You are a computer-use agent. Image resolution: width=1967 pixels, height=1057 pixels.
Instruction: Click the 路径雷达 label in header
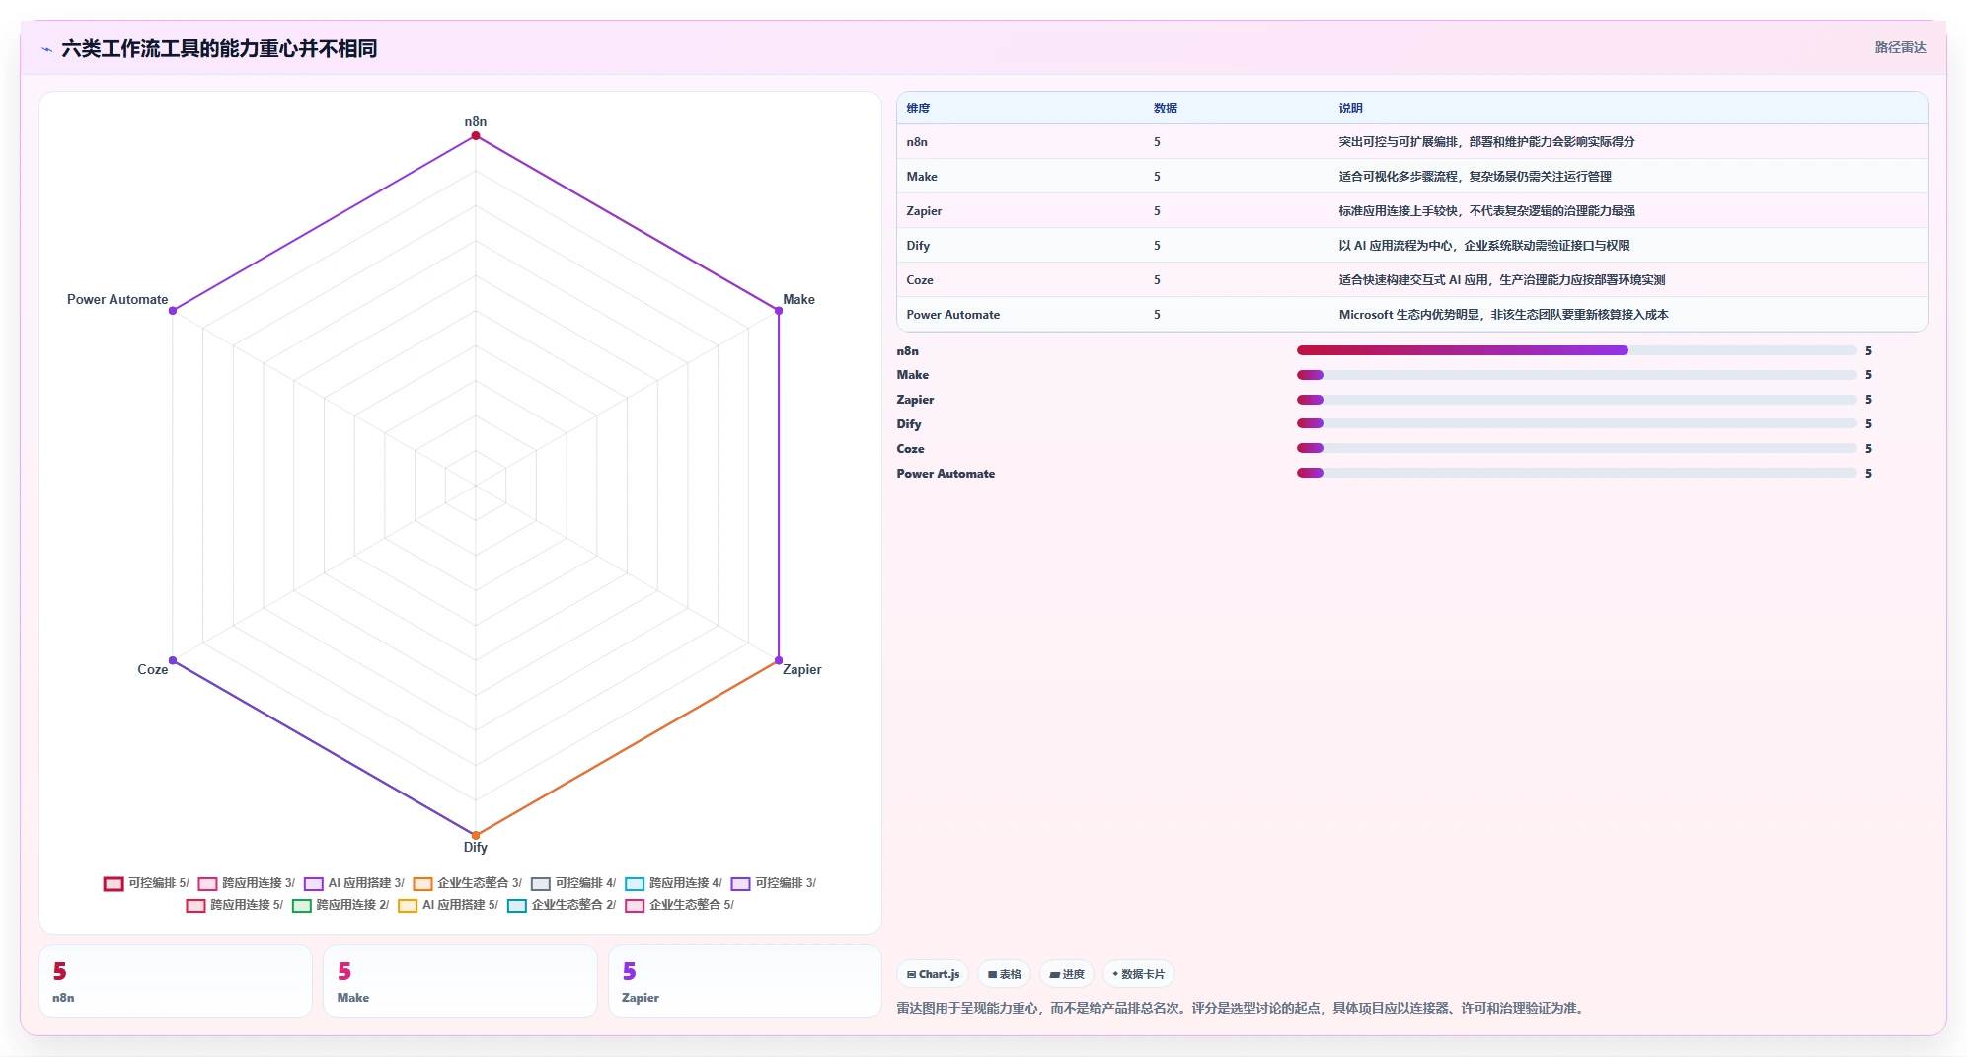click(x=1900, y=47)
